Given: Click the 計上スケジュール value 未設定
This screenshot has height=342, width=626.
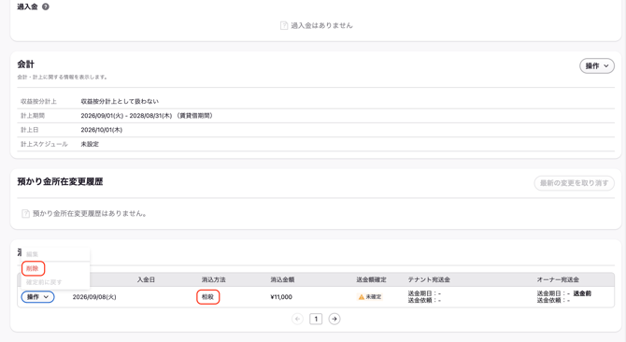Looking at the screenshot, I should [x=90, y=144].
